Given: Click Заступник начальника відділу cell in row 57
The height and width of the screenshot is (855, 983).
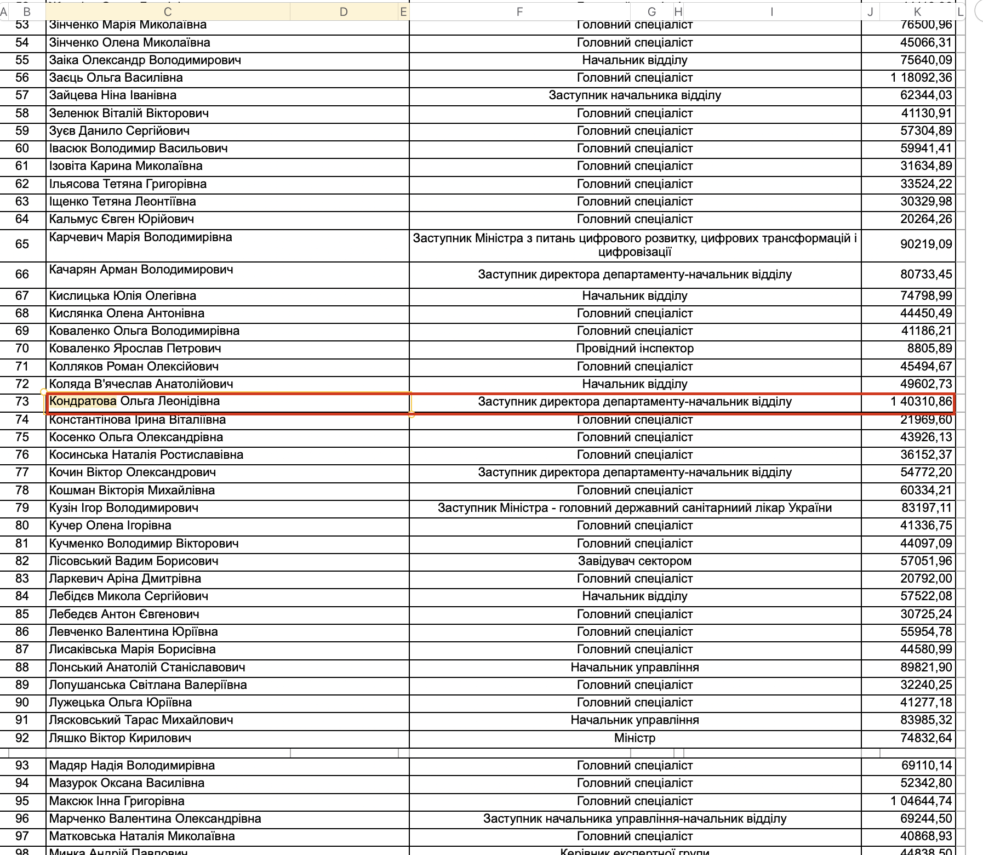Looking at the screenshot, I should click(x=635, y=95).
